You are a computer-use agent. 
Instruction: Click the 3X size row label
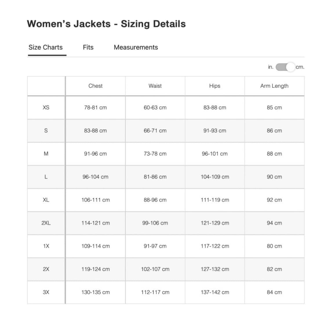[x=46, y=292]
